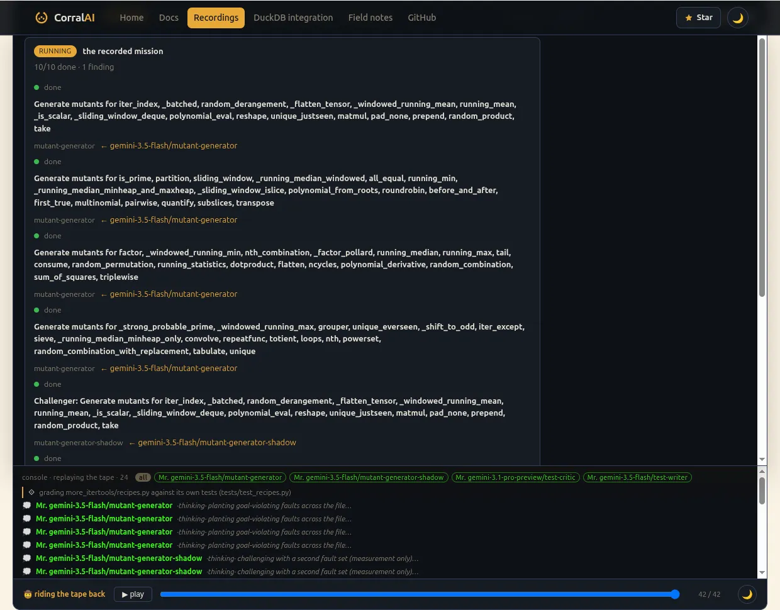Select the 'all' console filter chip

tap(143, 477)
